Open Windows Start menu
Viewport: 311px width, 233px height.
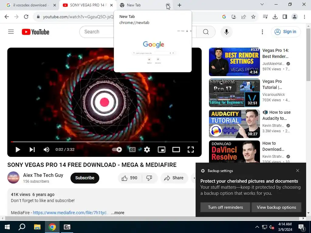click(7, 227)
